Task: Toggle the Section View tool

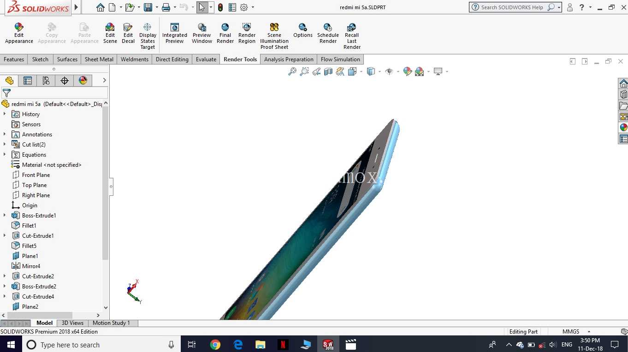Action: tap(328, 71)
